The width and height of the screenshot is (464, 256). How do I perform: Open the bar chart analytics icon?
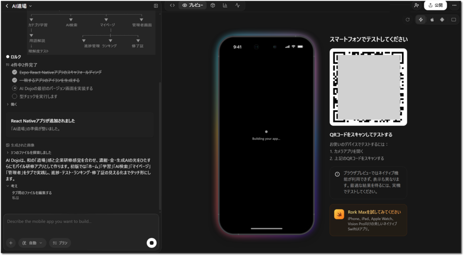click(225, 5)
